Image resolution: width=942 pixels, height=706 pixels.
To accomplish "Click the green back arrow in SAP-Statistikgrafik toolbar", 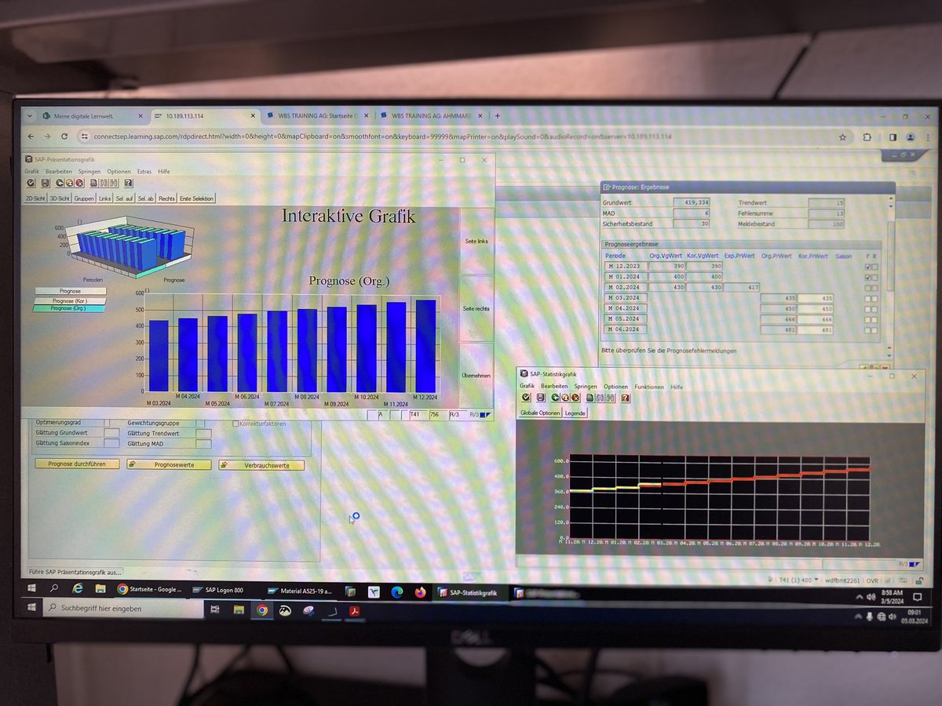I will [556, 398].
